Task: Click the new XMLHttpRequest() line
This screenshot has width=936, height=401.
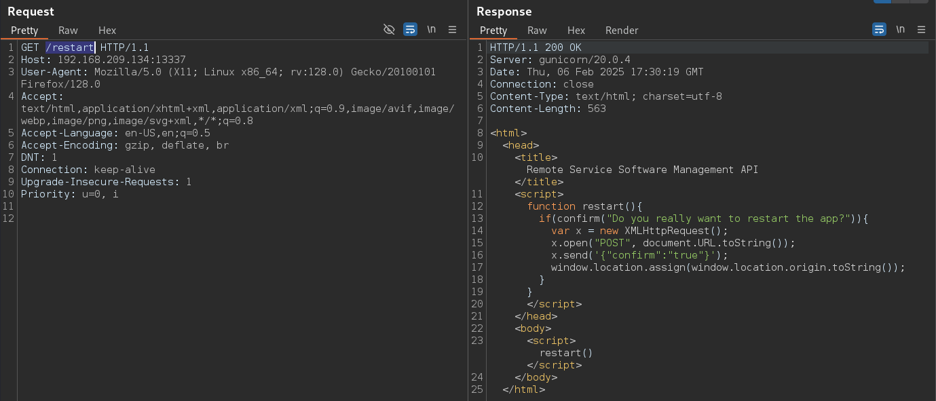Action: tap(639, 231)
